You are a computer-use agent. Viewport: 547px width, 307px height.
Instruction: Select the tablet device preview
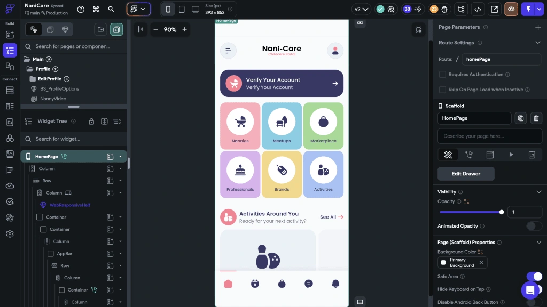[x=182, y=10]
